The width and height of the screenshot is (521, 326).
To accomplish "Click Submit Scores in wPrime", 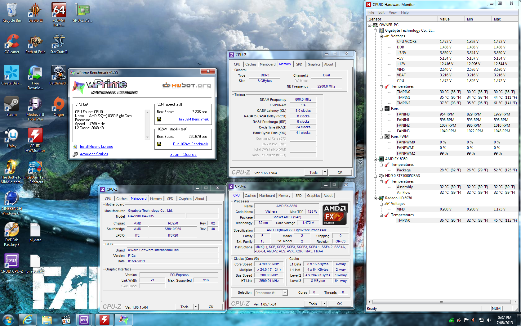I will (x=183, y=154).
